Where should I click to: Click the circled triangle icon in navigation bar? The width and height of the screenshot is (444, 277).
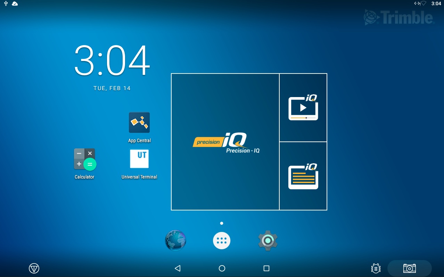tap(34, 268)
